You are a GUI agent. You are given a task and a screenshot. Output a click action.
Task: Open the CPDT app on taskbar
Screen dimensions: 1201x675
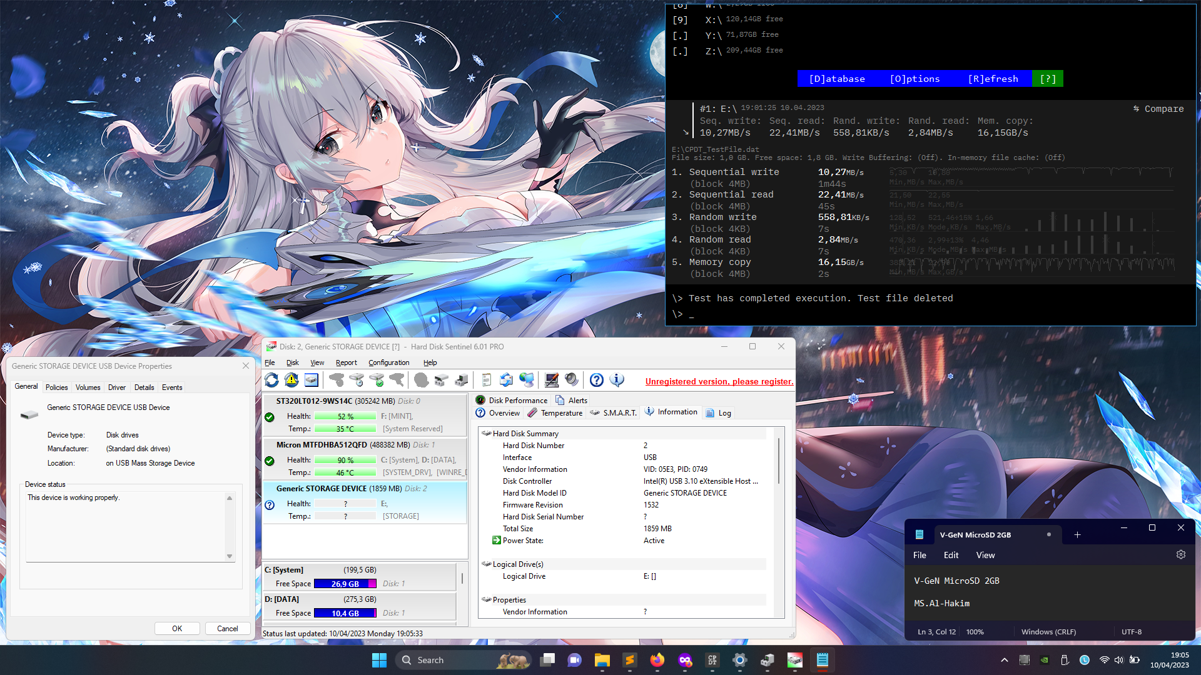pyautogui.click(x=712, y=660)
